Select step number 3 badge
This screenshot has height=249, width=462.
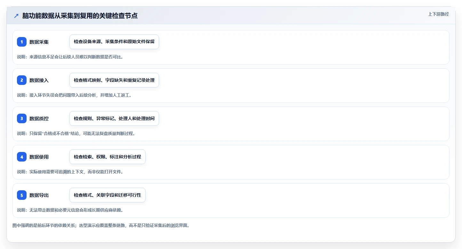pos(22,118)
